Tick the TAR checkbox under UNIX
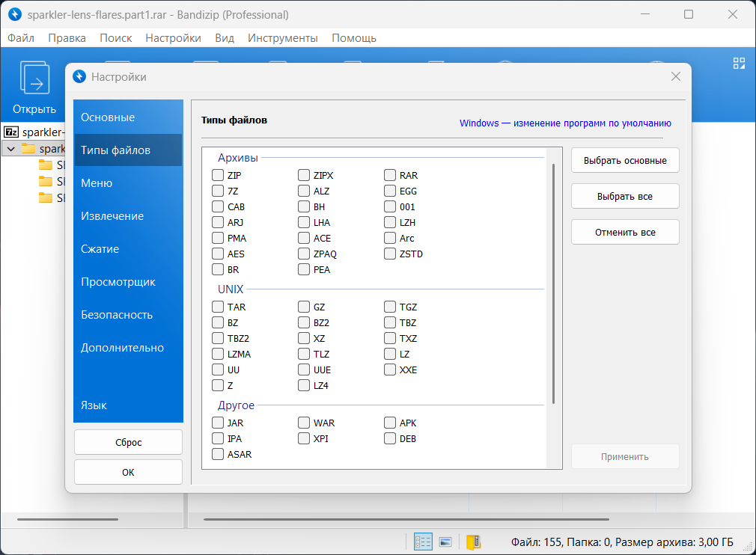The image size is (756, 555). point(218,307)
